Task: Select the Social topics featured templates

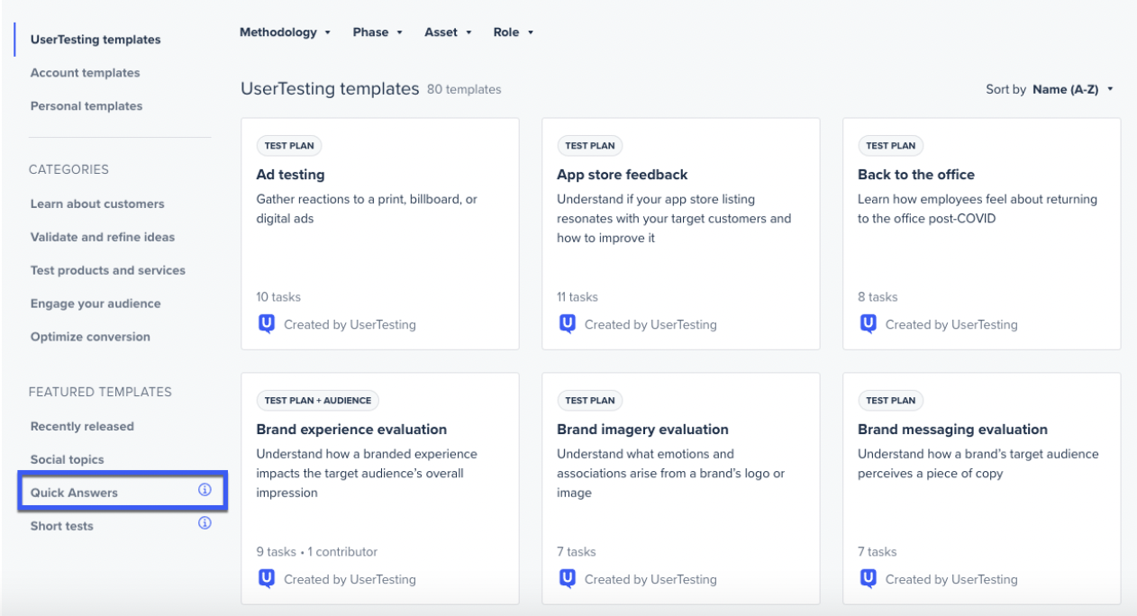Action: coord(68,460)
